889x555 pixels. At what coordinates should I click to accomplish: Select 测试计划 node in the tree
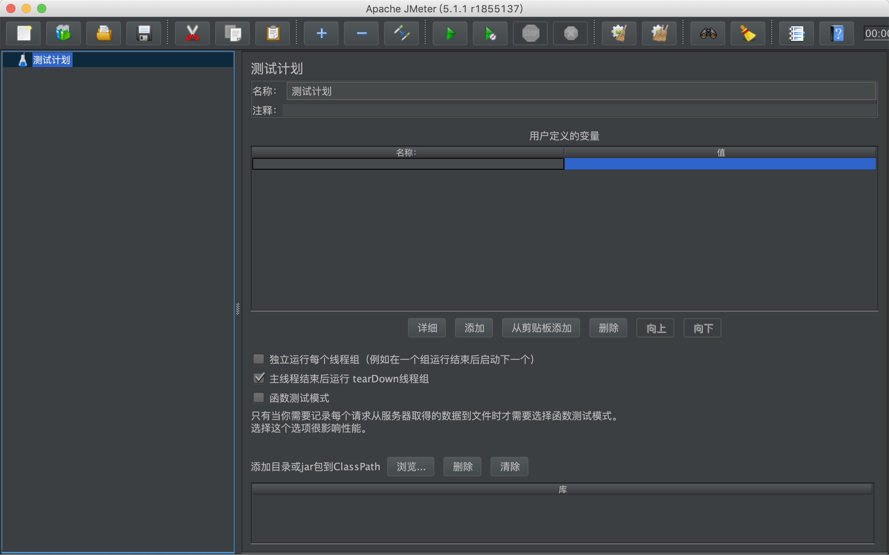tap(51, 60)
